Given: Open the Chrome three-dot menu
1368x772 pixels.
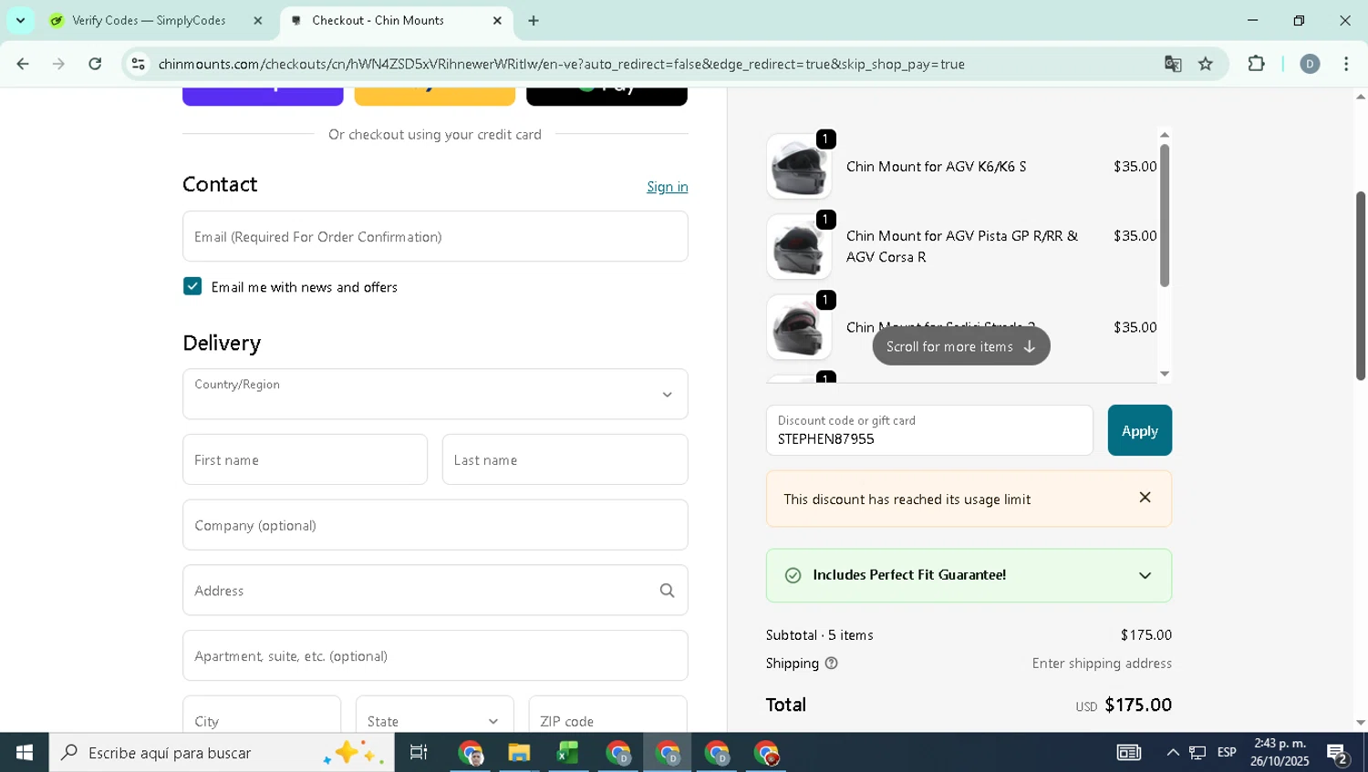Looking at the screenshot, I should tap(1346, 64).
